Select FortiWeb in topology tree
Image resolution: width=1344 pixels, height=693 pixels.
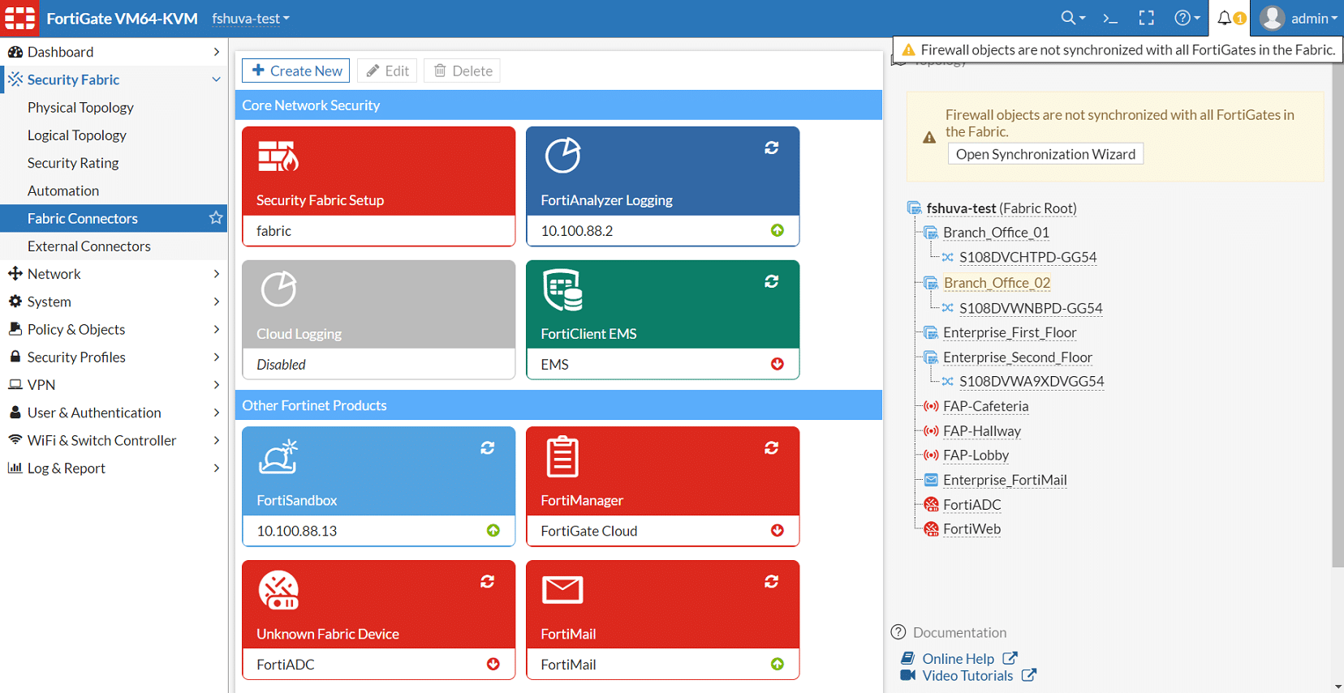[x=971, y=529]
